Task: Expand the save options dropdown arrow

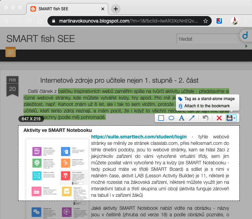Action: coord(235,118)
